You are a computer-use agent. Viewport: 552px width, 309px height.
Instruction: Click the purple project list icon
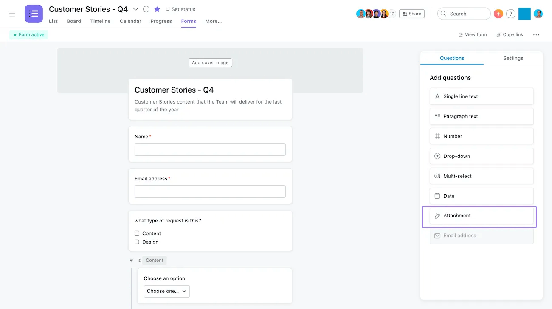pos(34,14)
